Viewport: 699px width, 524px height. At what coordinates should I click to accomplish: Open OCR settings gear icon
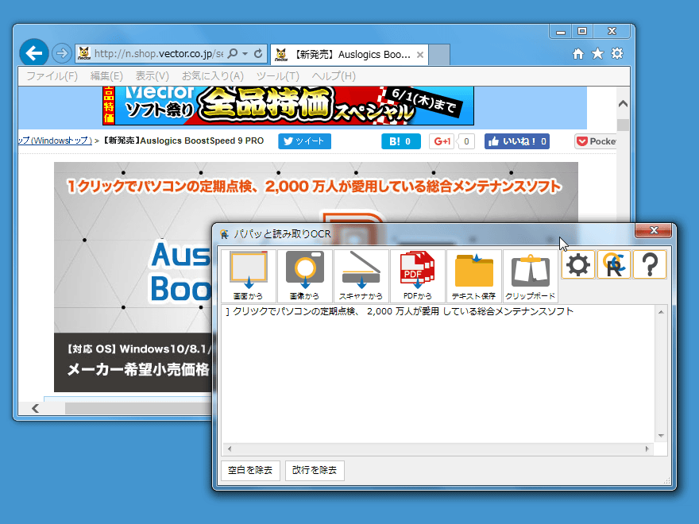[x=578, y=264]
